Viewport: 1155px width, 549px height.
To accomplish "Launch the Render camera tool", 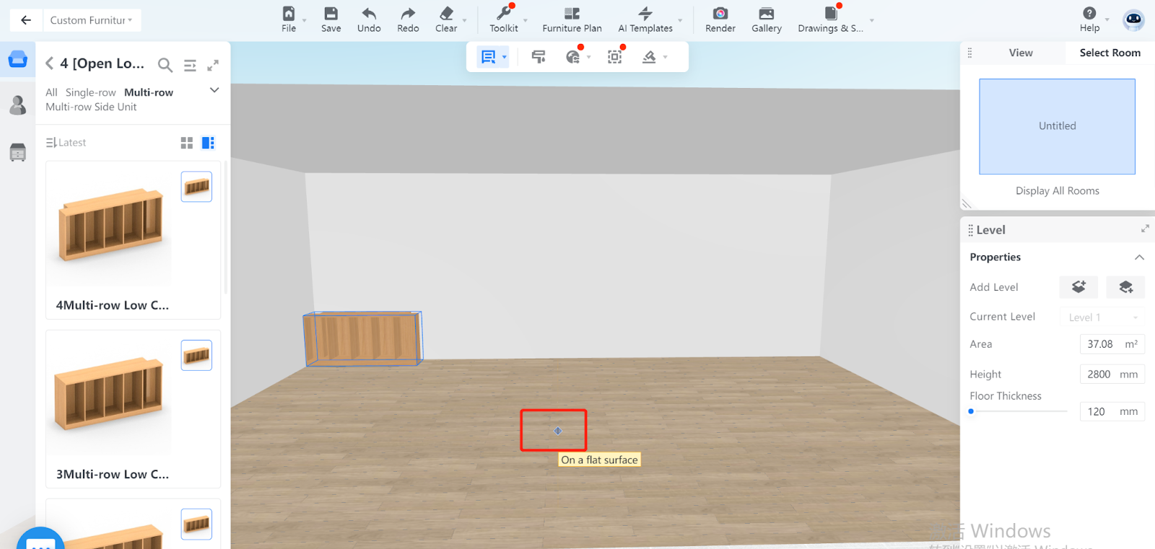I will coord(720,19).
